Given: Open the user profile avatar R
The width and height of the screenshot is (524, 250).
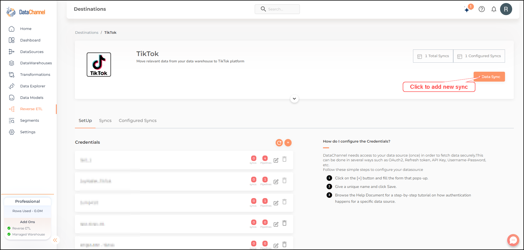Looking at the screenshot, I should 506,9.
